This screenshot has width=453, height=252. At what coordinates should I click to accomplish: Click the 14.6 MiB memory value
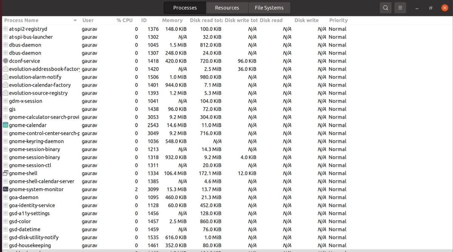[177, 125]
